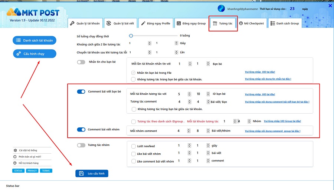
Task: Open nội dung comment group link
Action: 273,131
